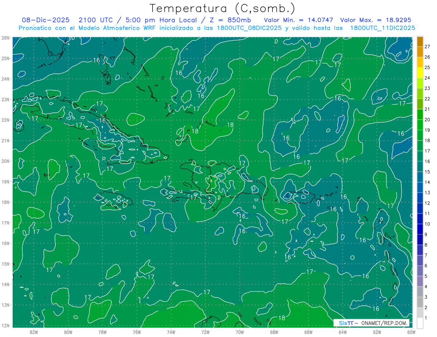Click the legend value 12
Viewport: 437px width, 337px height.
click(x=428, y=203)
